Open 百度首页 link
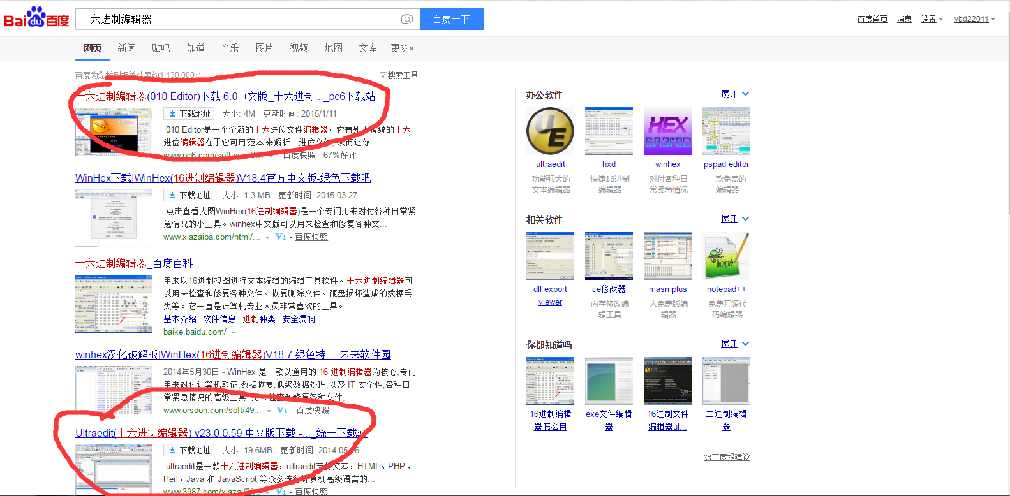This screenshot has height=496, width=1010. click(x=872, y=19)
